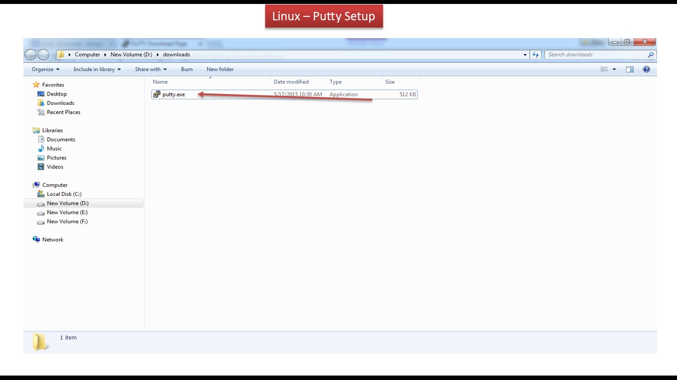Open the Include in library dropdown

coord(97,69)
